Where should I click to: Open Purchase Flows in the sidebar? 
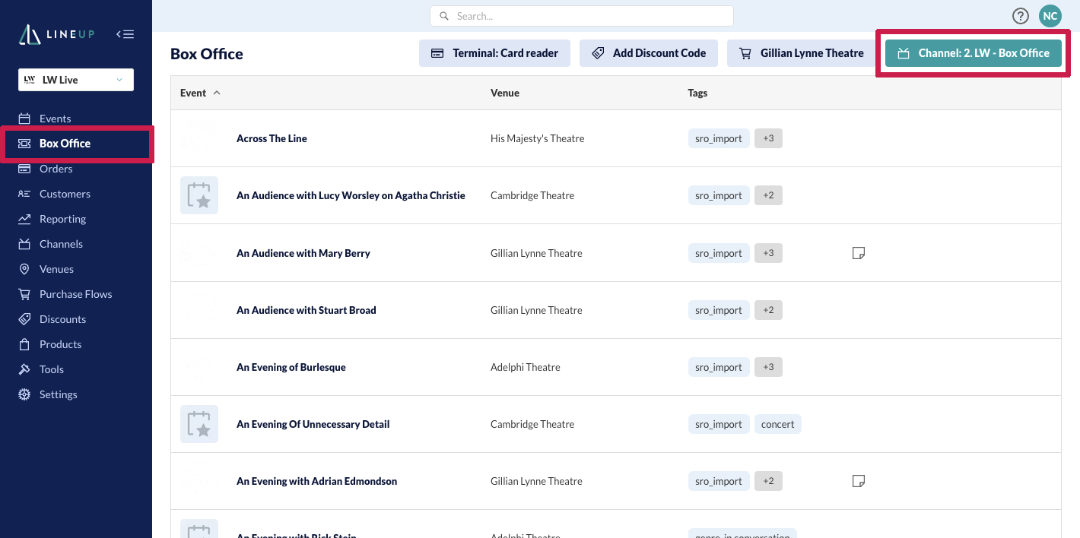(x=75, y=294)
